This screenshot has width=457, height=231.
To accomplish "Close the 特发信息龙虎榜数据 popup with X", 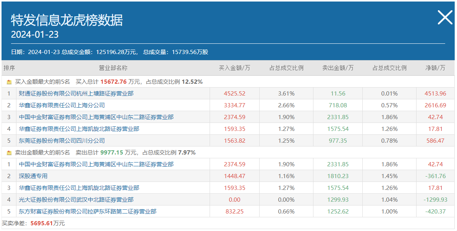I will [x=445, y=18].
